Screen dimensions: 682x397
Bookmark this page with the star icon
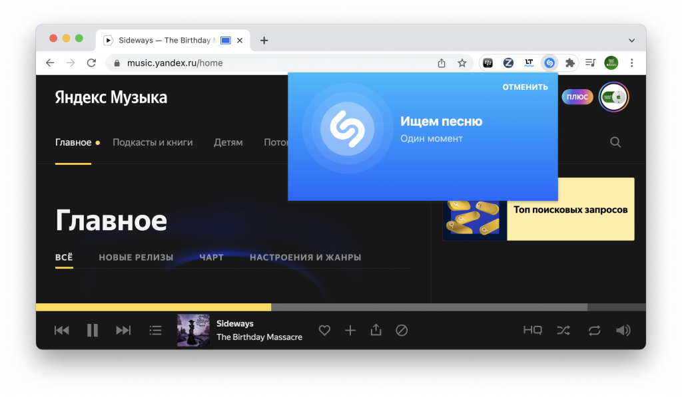click(462, 63)
